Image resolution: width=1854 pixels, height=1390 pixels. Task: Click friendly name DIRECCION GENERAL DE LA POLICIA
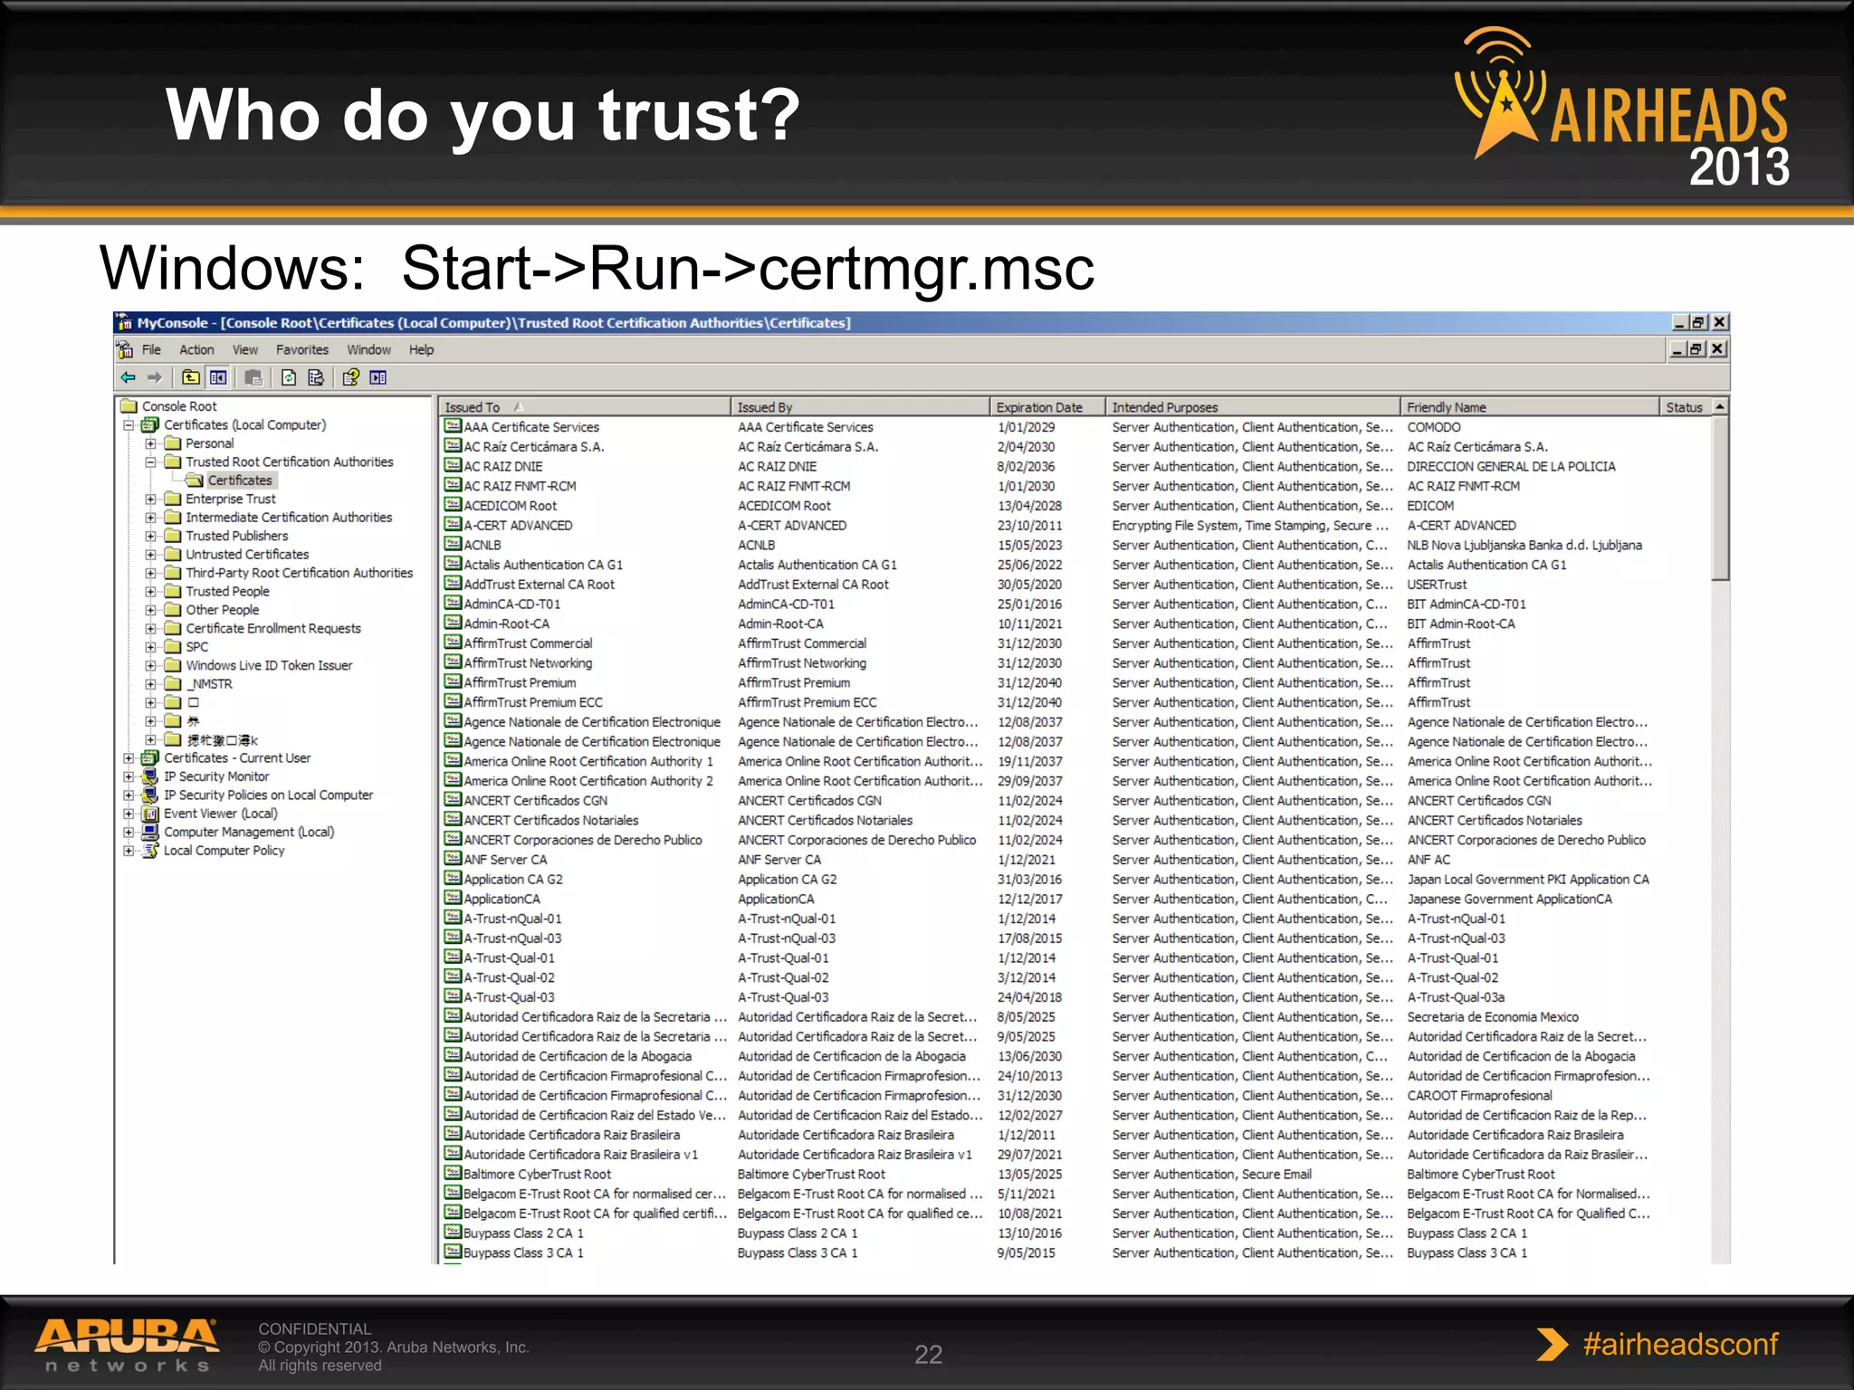tap(1511, 466)
